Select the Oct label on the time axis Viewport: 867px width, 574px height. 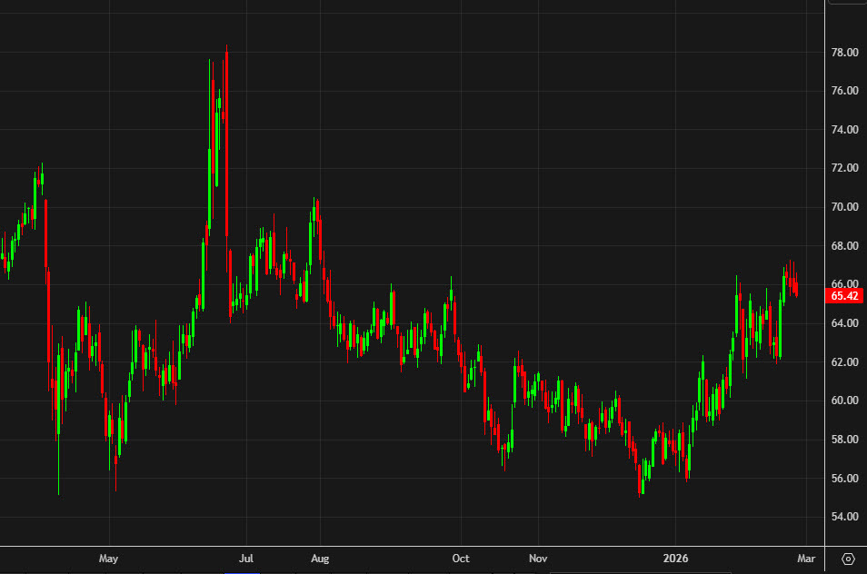(461, 559)
